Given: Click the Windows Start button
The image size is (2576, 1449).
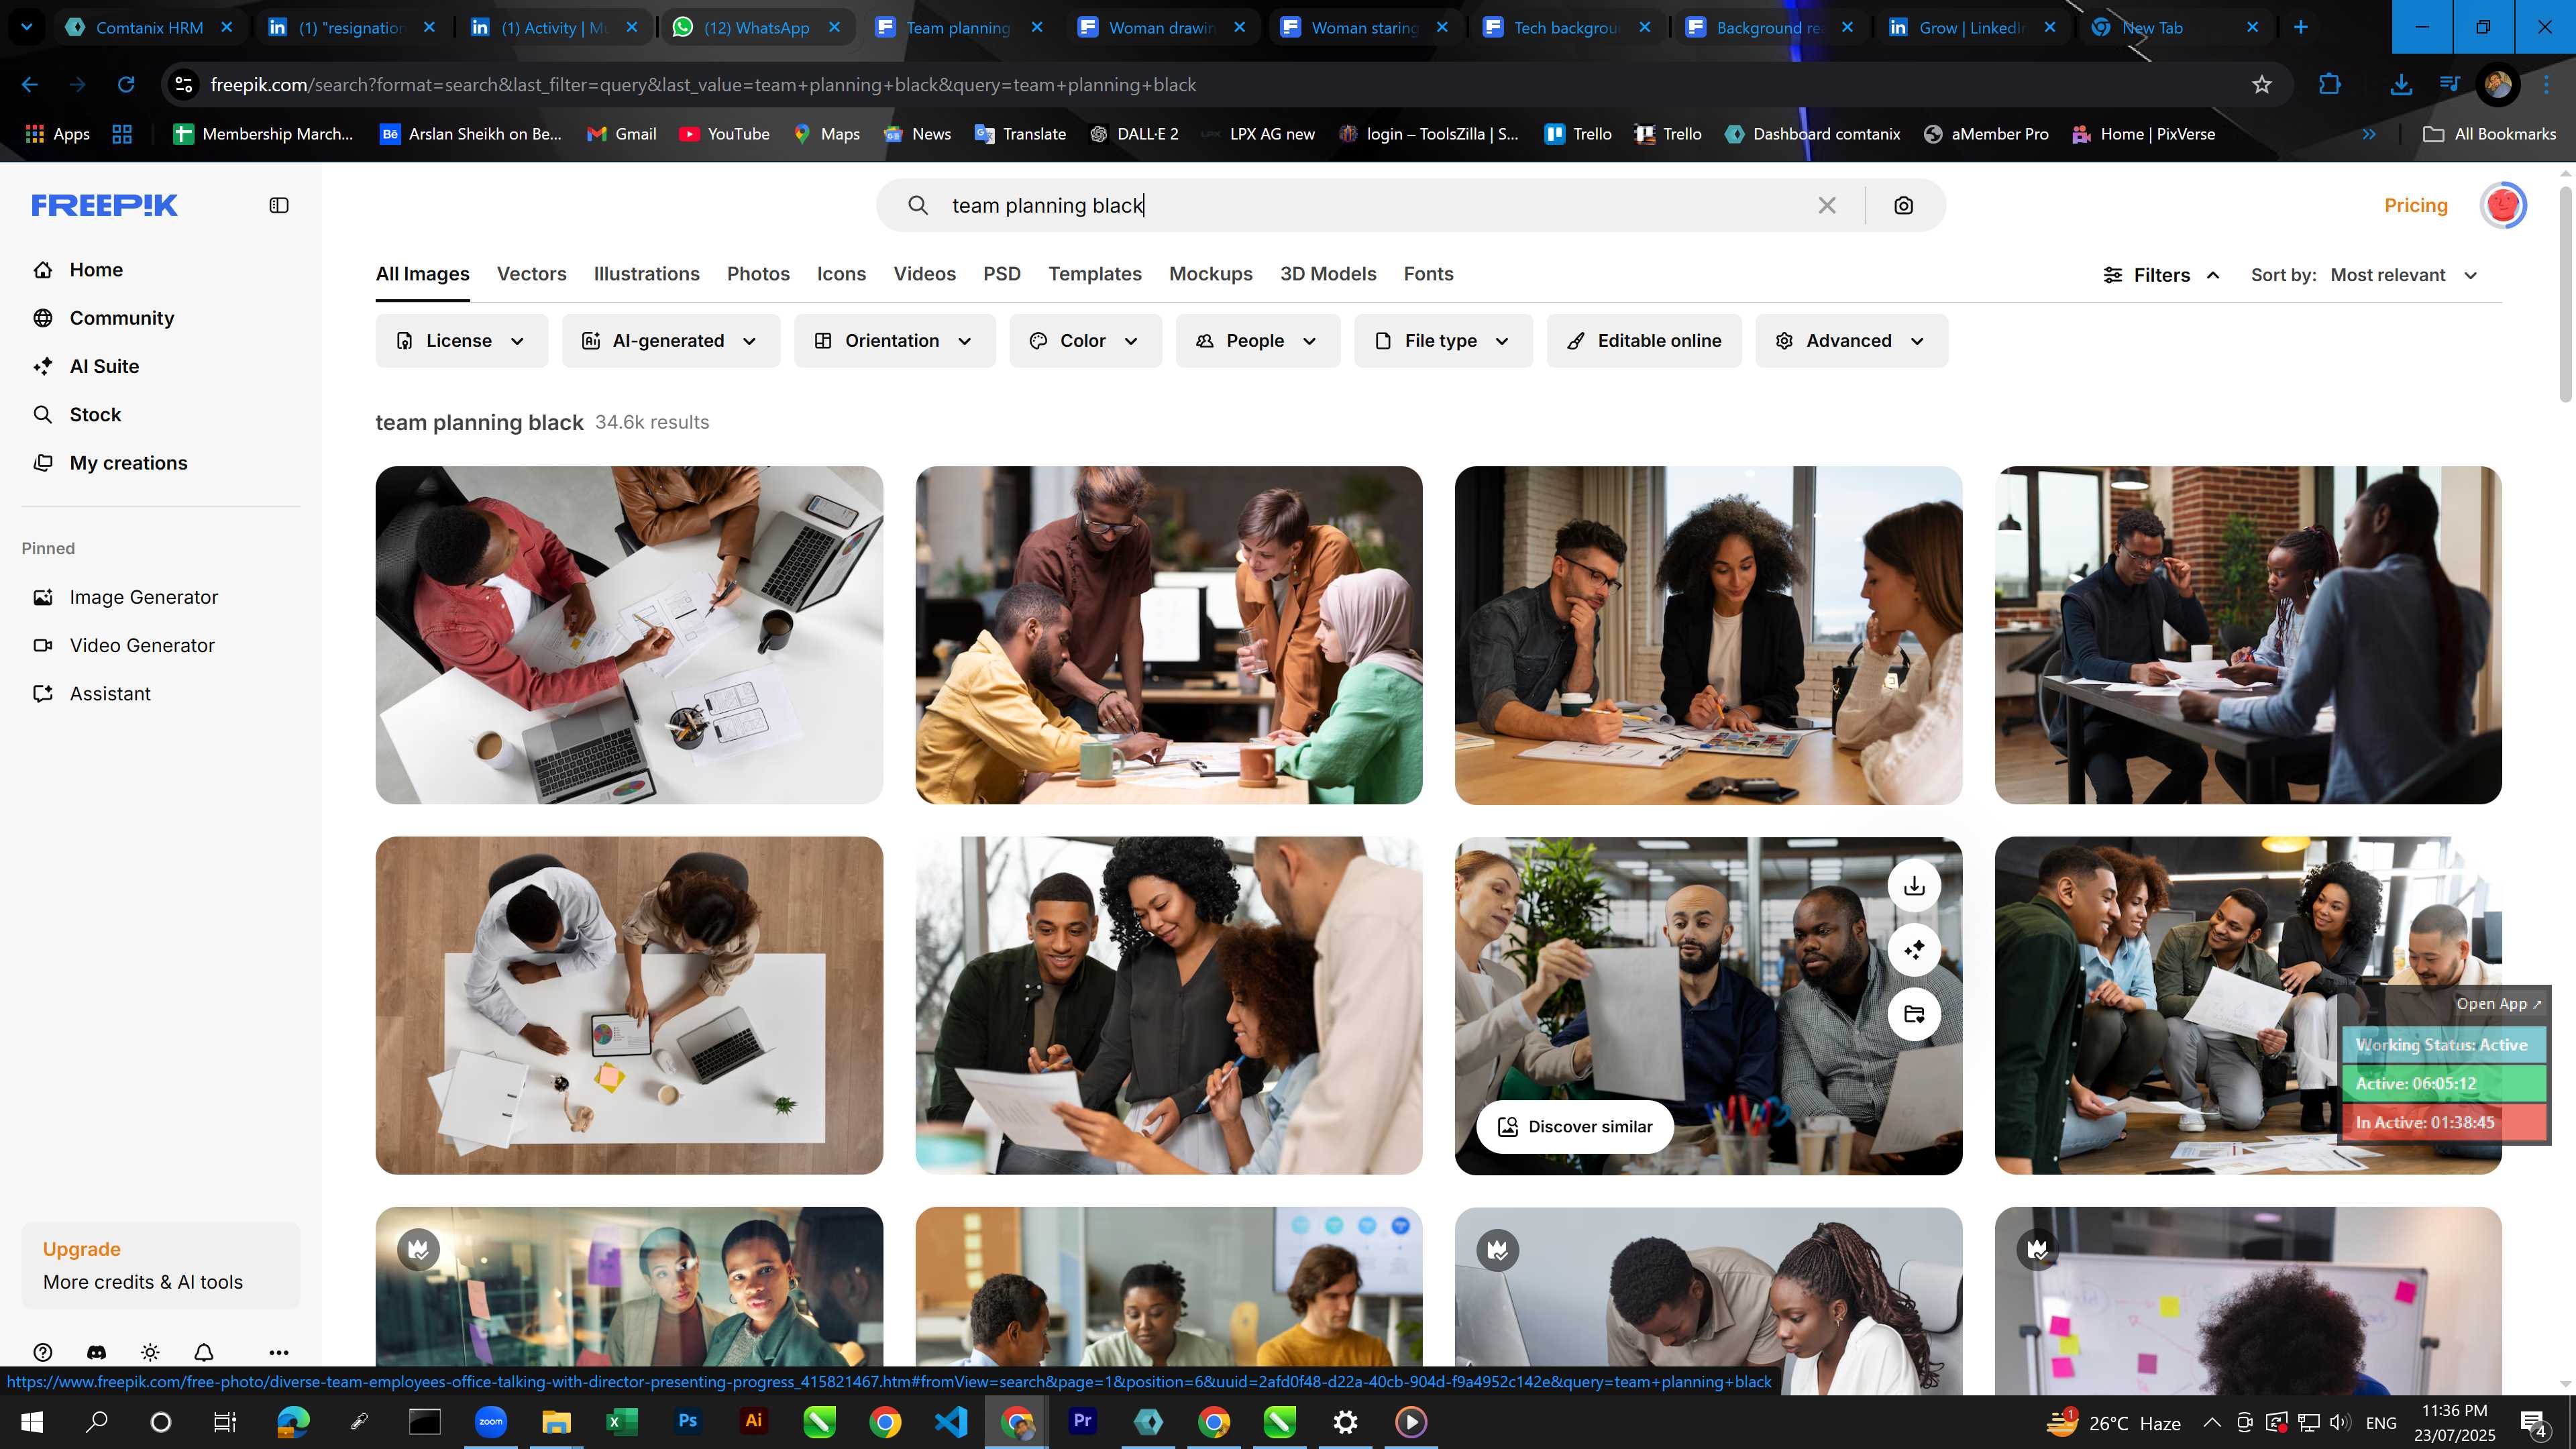Looking at the screenshot, I should (32, 1421).
